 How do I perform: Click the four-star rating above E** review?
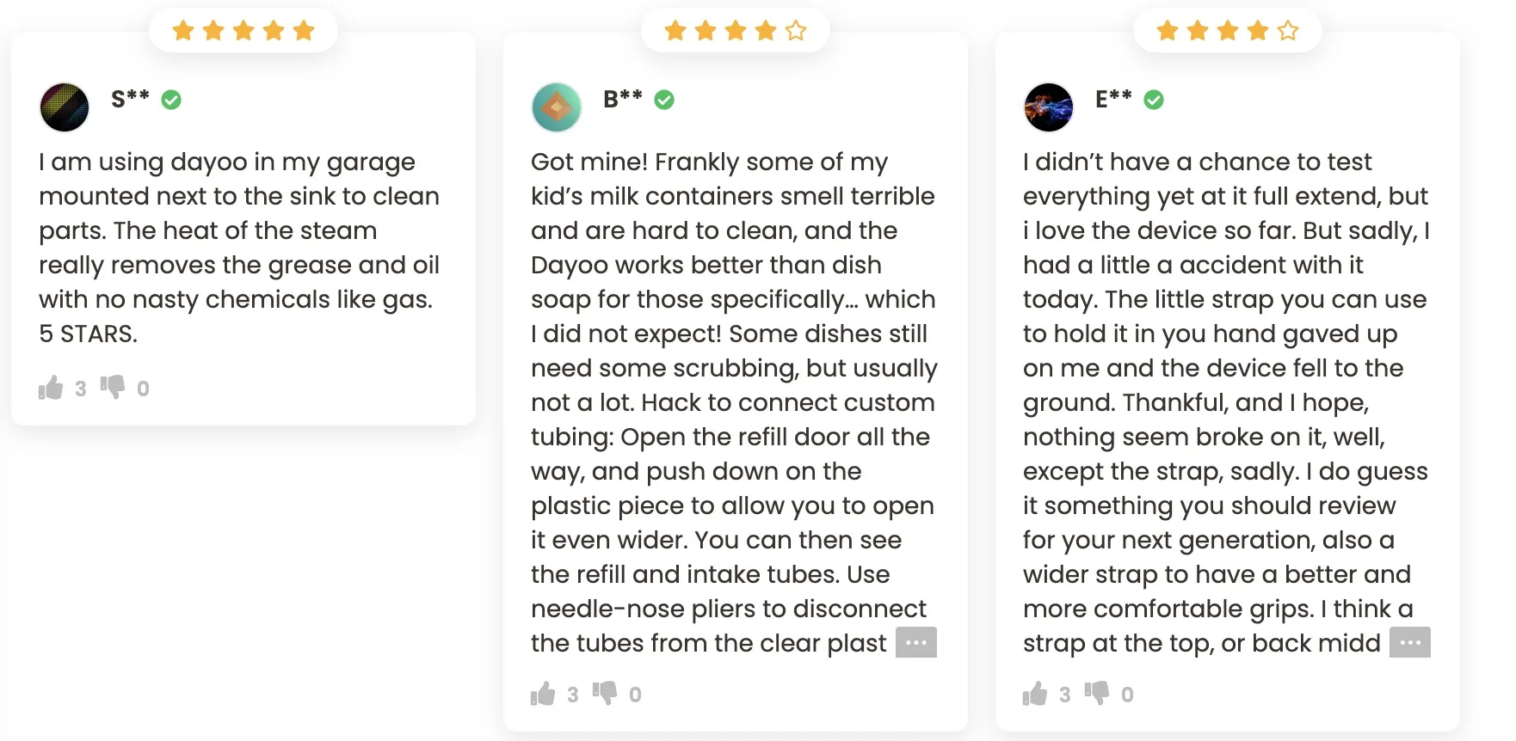[1228, 31]
